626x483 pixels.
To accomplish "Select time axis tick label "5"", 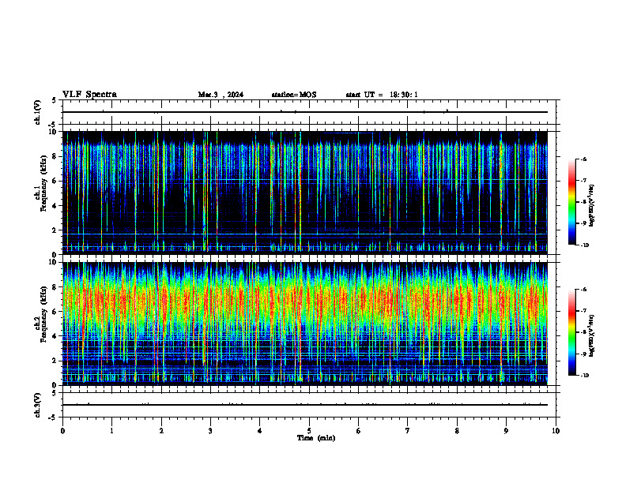I will [x=309, y=431].
